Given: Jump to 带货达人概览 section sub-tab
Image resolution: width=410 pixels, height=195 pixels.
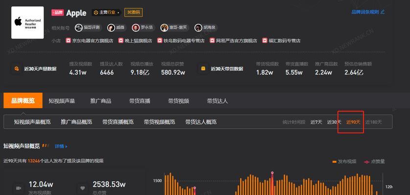Looking at the screenshot, I should pos(201,122).
